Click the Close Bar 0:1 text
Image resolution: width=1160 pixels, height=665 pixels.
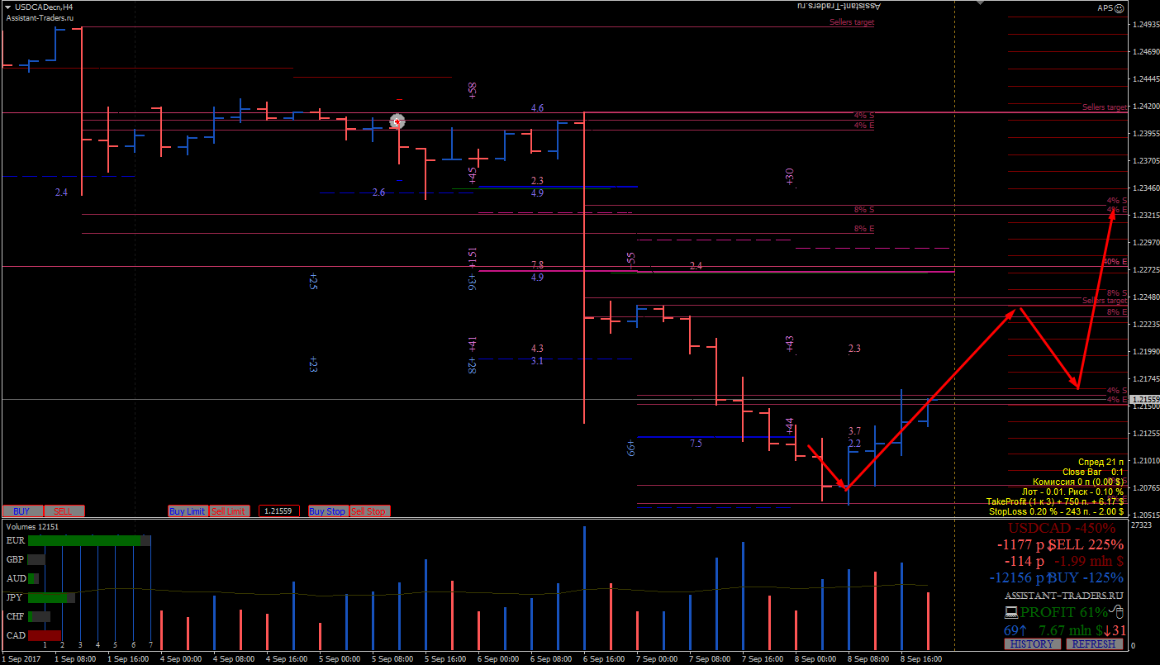[1092, 472]
